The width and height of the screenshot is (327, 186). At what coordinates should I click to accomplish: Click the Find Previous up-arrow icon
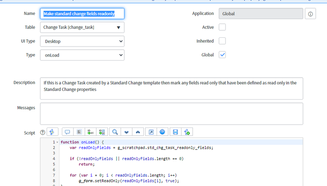[x=138, y=132]
